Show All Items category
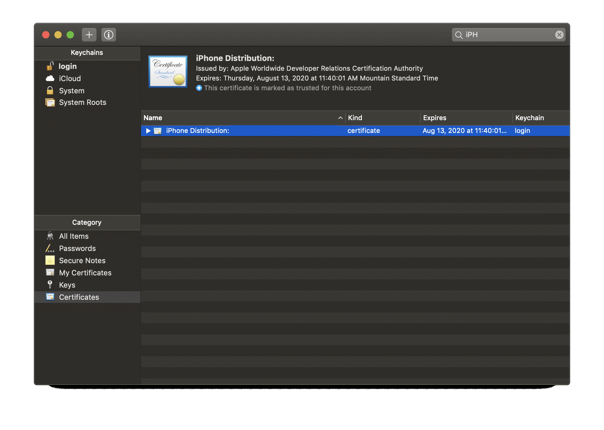The width and height of the screenshot is (604, 430). [x=74, y=236]
